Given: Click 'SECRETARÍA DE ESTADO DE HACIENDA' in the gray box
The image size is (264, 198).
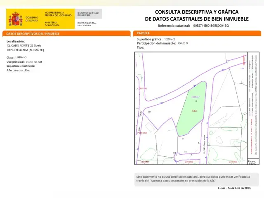Looking at the screenshot, I should (88, 14).
